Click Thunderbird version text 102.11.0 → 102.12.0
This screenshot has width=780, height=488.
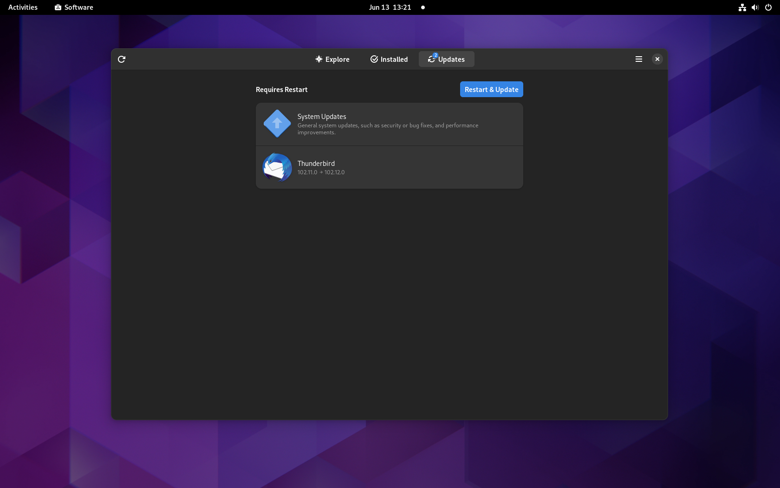point(321,172)
